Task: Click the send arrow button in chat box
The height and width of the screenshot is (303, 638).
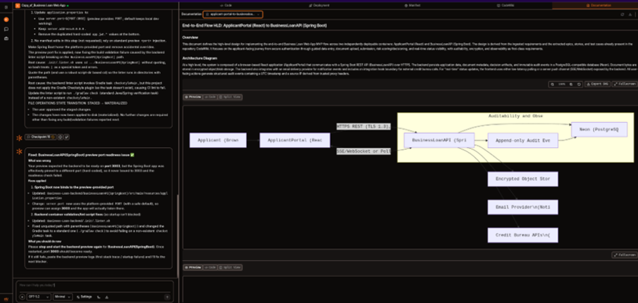Action: click(167, 297)
